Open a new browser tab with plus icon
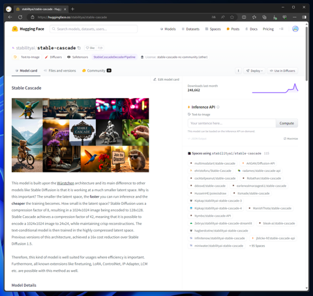 [72, 9]
